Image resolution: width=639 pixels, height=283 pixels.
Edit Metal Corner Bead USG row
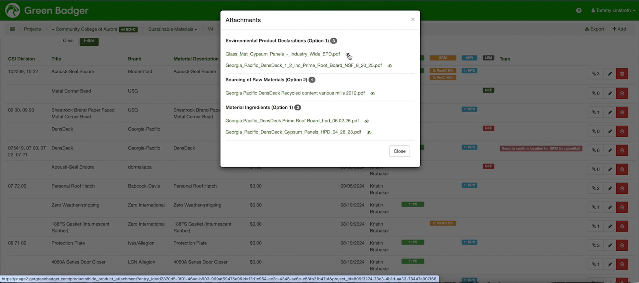click(610, 93)
